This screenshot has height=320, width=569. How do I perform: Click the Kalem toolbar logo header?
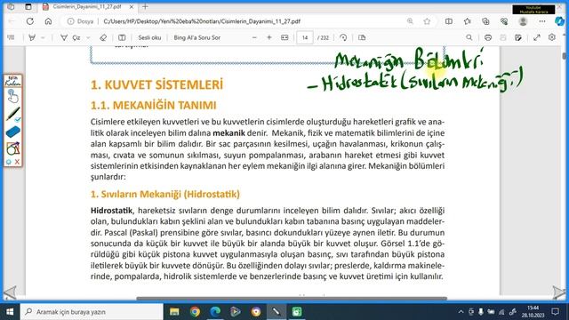[x=13, y=81]
